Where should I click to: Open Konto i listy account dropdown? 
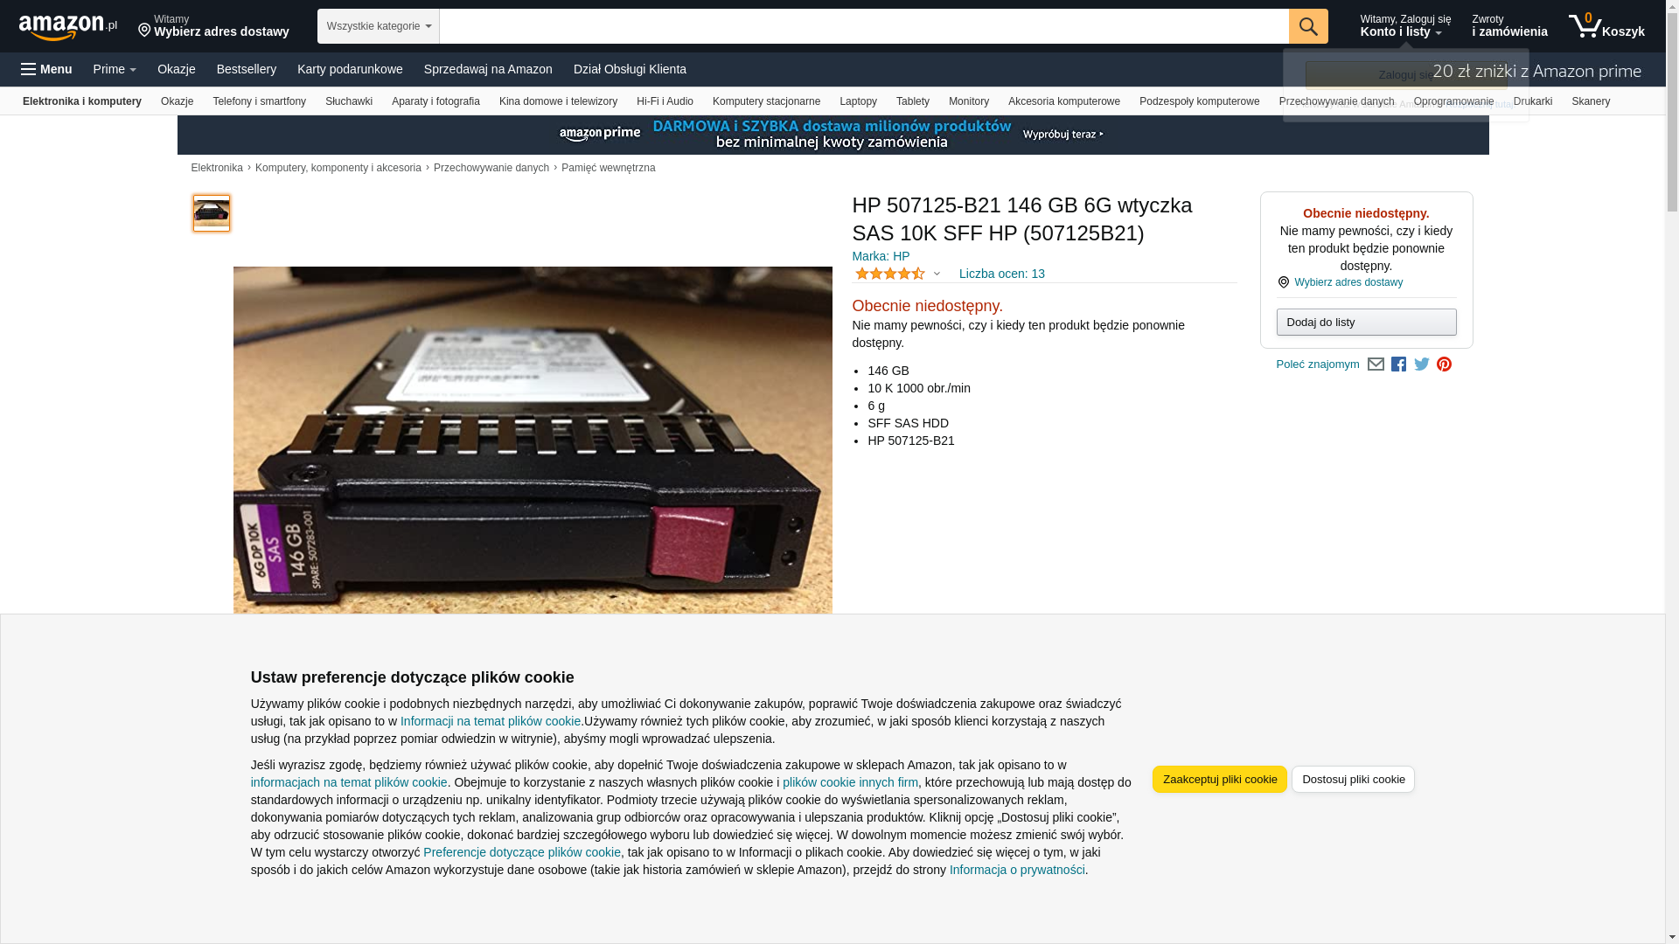point(1405,26)
